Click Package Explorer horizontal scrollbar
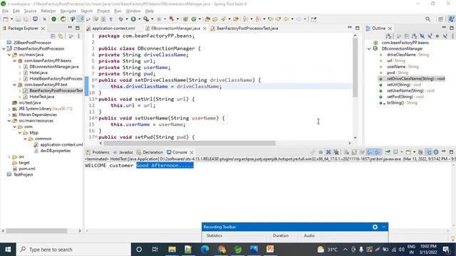The width and height of the screenshot is (456, 256). 36,230
